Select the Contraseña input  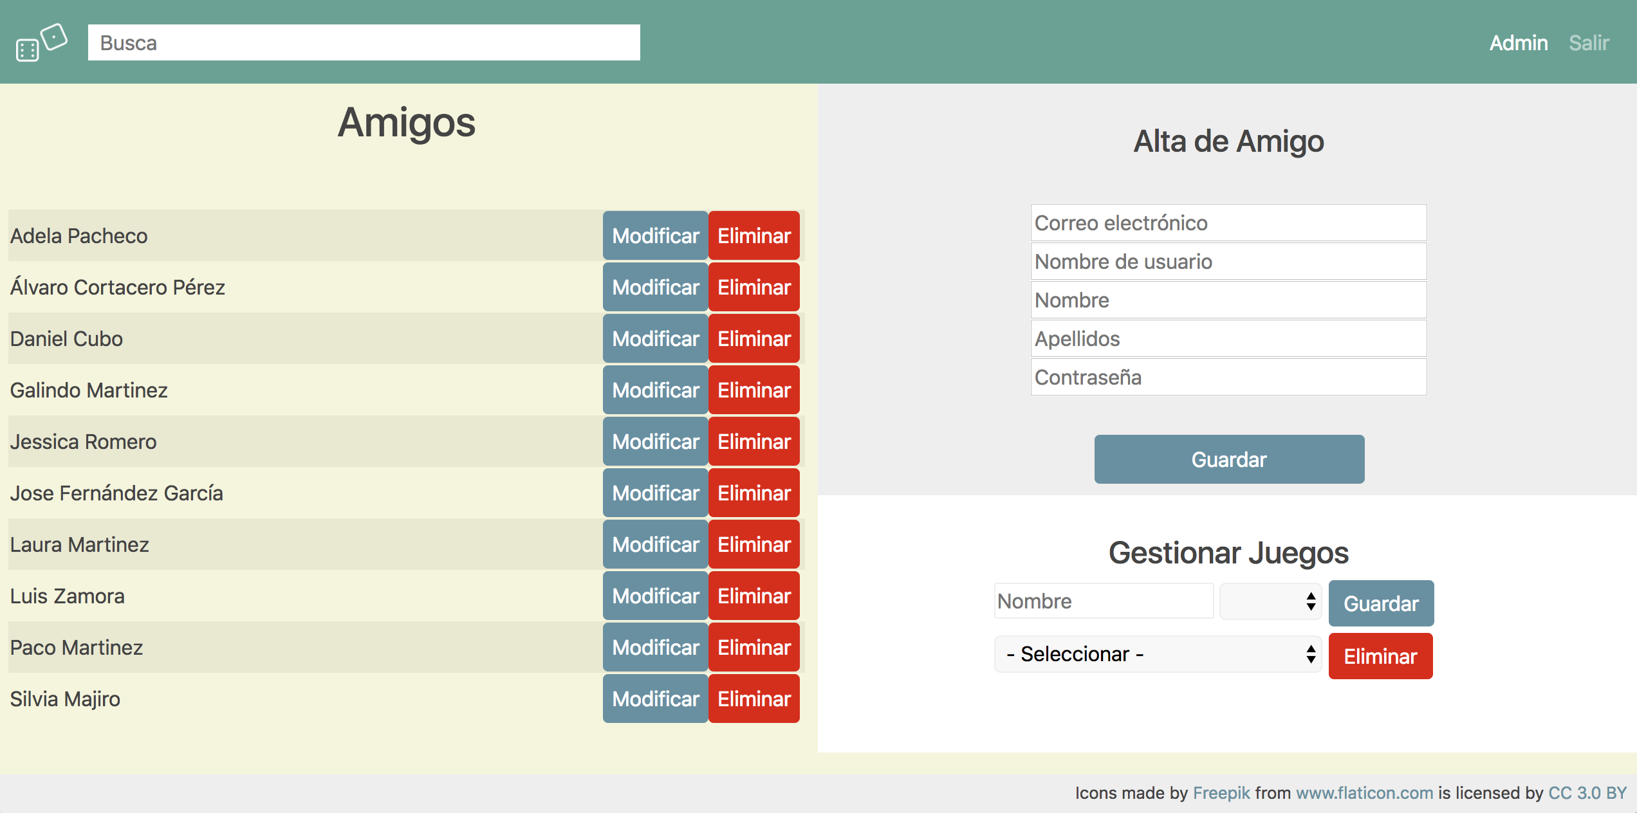[x=1228, y=378]
